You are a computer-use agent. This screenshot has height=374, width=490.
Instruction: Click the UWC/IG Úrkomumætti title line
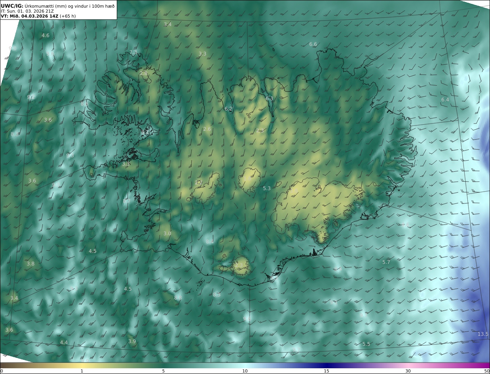(58, 6)
